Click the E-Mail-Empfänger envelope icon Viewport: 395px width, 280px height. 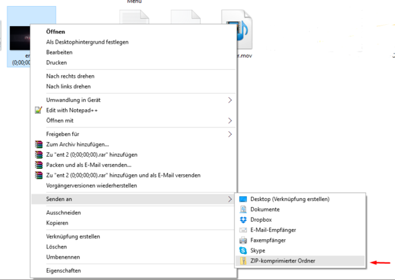(x=243, y=230)
